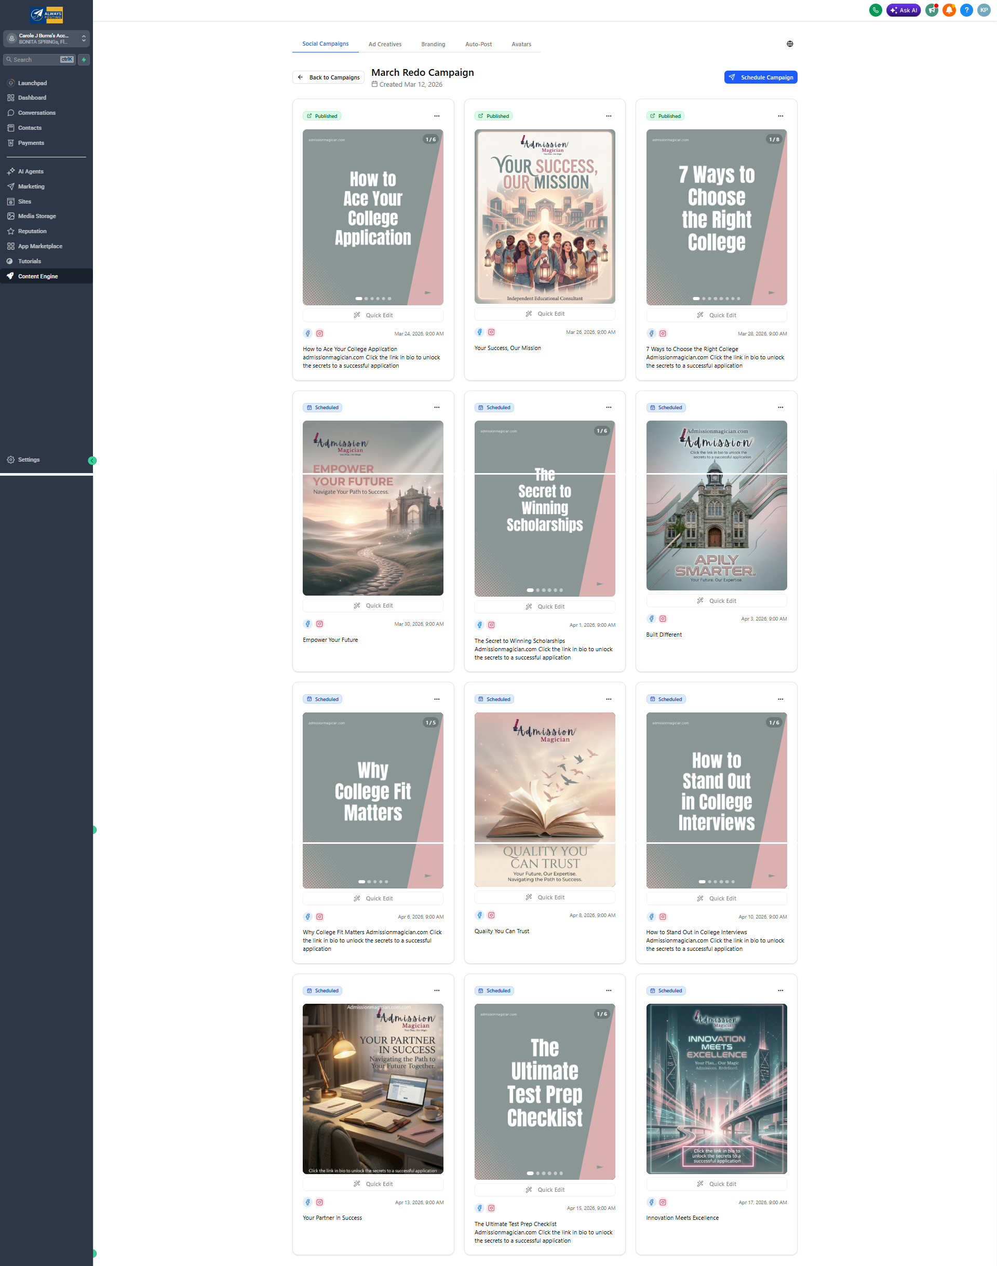Click the Facebook icon under Empower Your Future post
Image resolution: width=997 pixels, height=1266 pixels.
coord(307,623)
